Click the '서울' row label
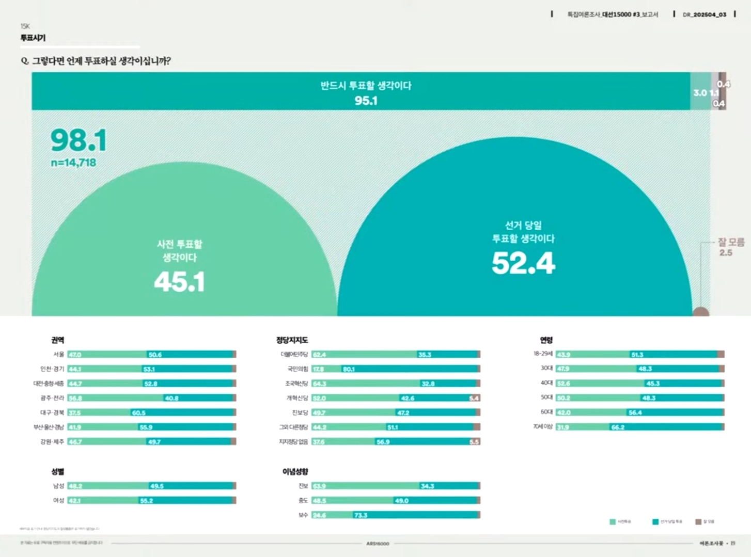The image size is (751, 557). pyautogui.click(x=59, y=355)
